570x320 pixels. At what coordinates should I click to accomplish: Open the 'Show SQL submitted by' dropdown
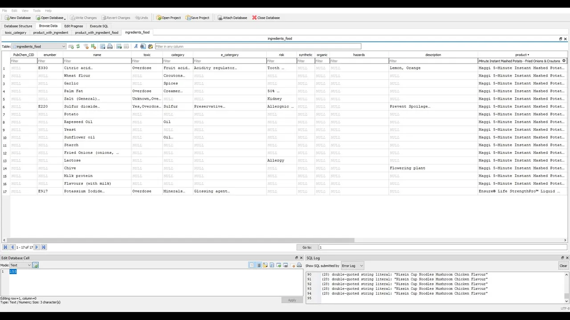click(x=352, y=265)
